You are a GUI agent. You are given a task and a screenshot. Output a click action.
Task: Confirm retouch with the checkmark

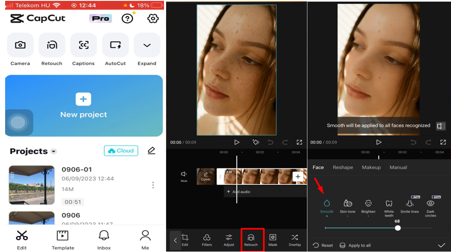pyautogui.click(x=442, y=246)
